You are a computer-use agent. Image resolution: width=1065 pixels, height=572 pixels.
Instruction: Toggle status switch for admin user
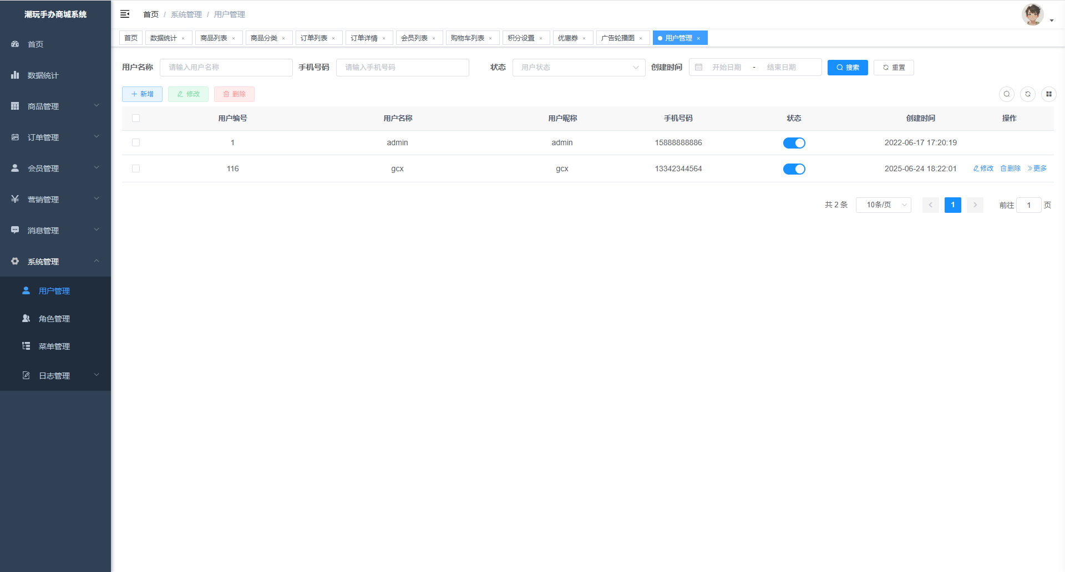(794, 143)
